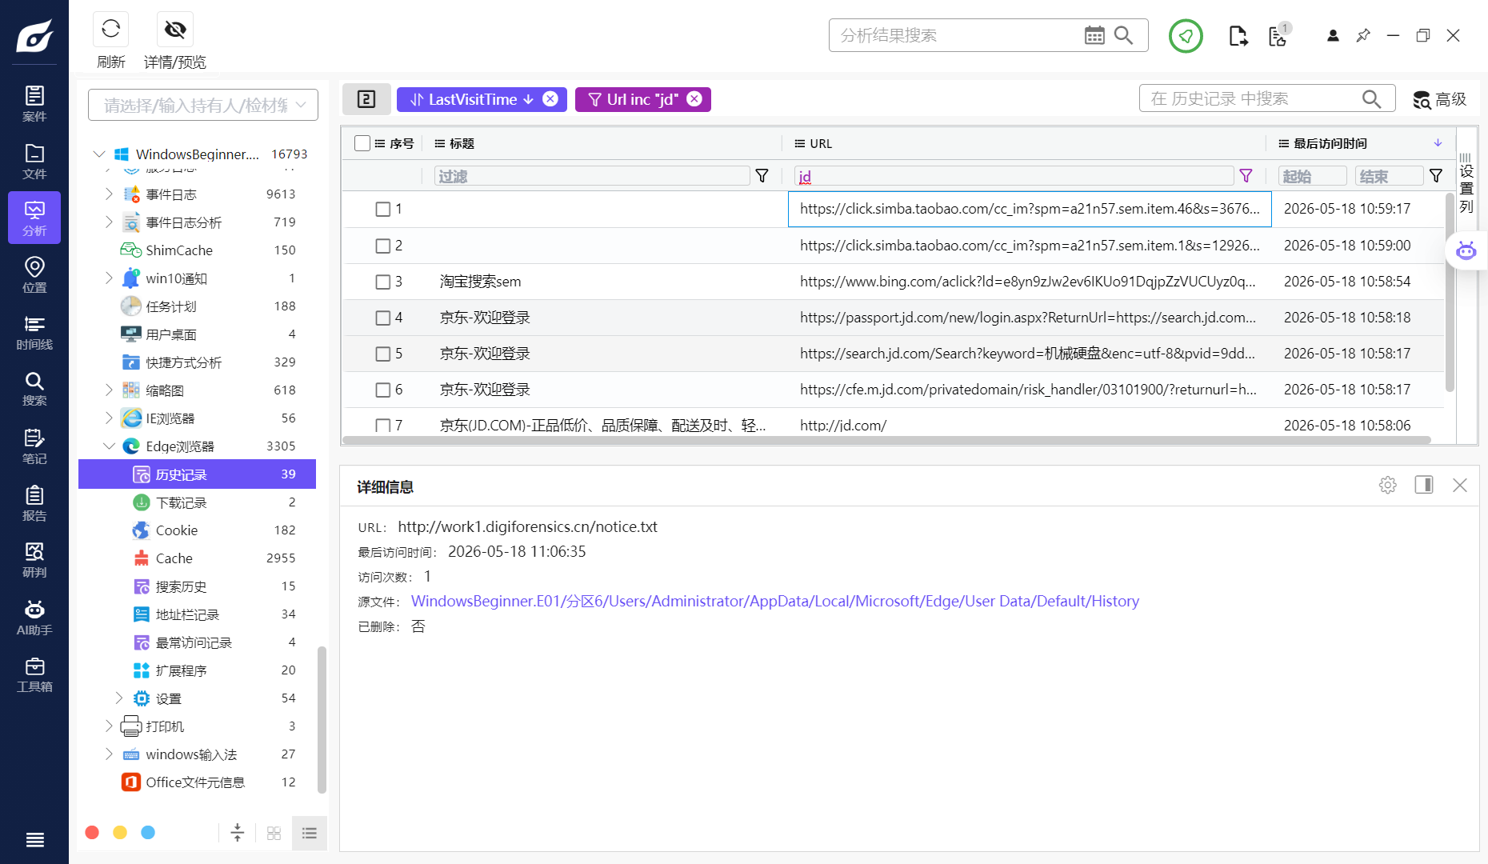Click the export file icon in top bar
The image size is (1488, 864).
pyautogui.click(x=1238, y=36)
